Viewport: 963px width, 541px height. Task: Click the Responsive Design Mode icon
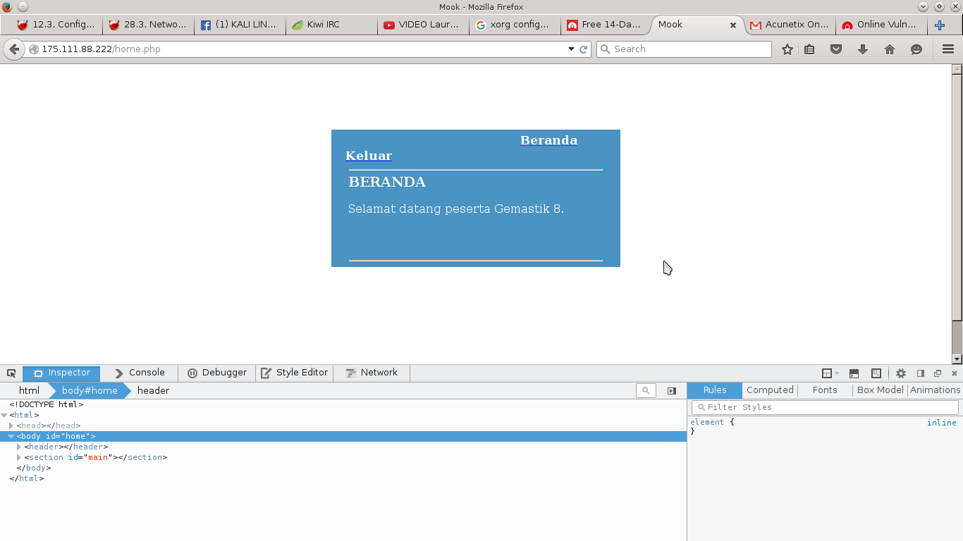coord(876,373)
